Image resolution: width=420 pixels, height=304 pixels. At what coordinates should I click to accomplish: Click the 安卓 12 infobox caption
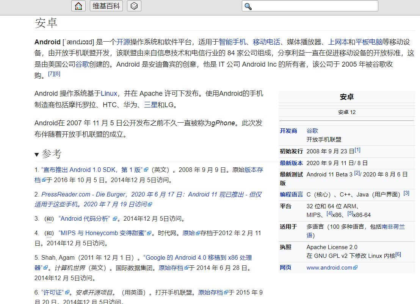click(346, 112)
